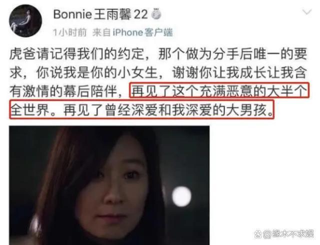Click the word 来自 before the source

pos(101,32)
